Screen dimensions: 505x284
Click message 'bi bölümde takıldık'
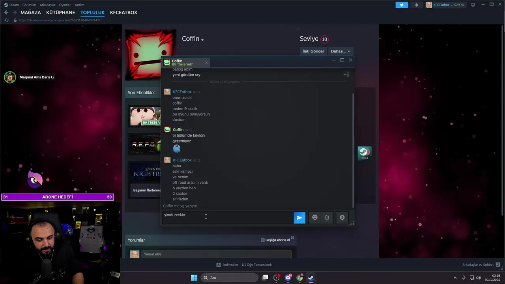point(189,135)
